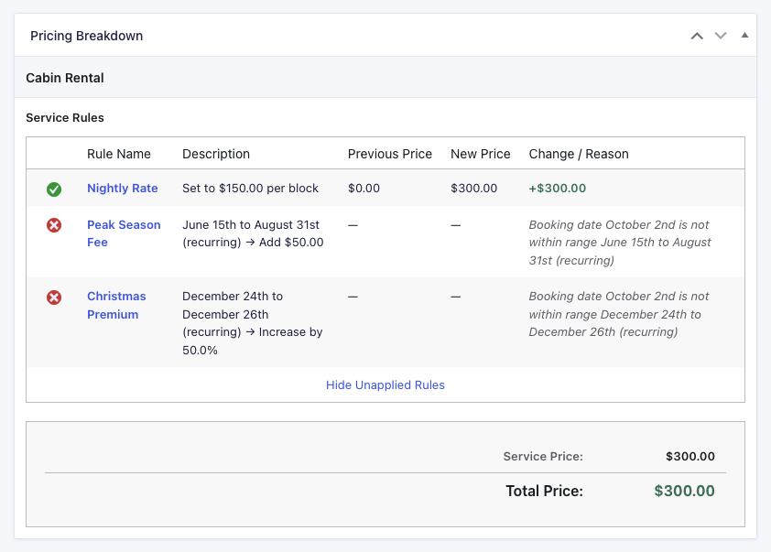Click the green checkmark icon for Nightly Rate
The image size is (771, 552).
click(54, 189)
